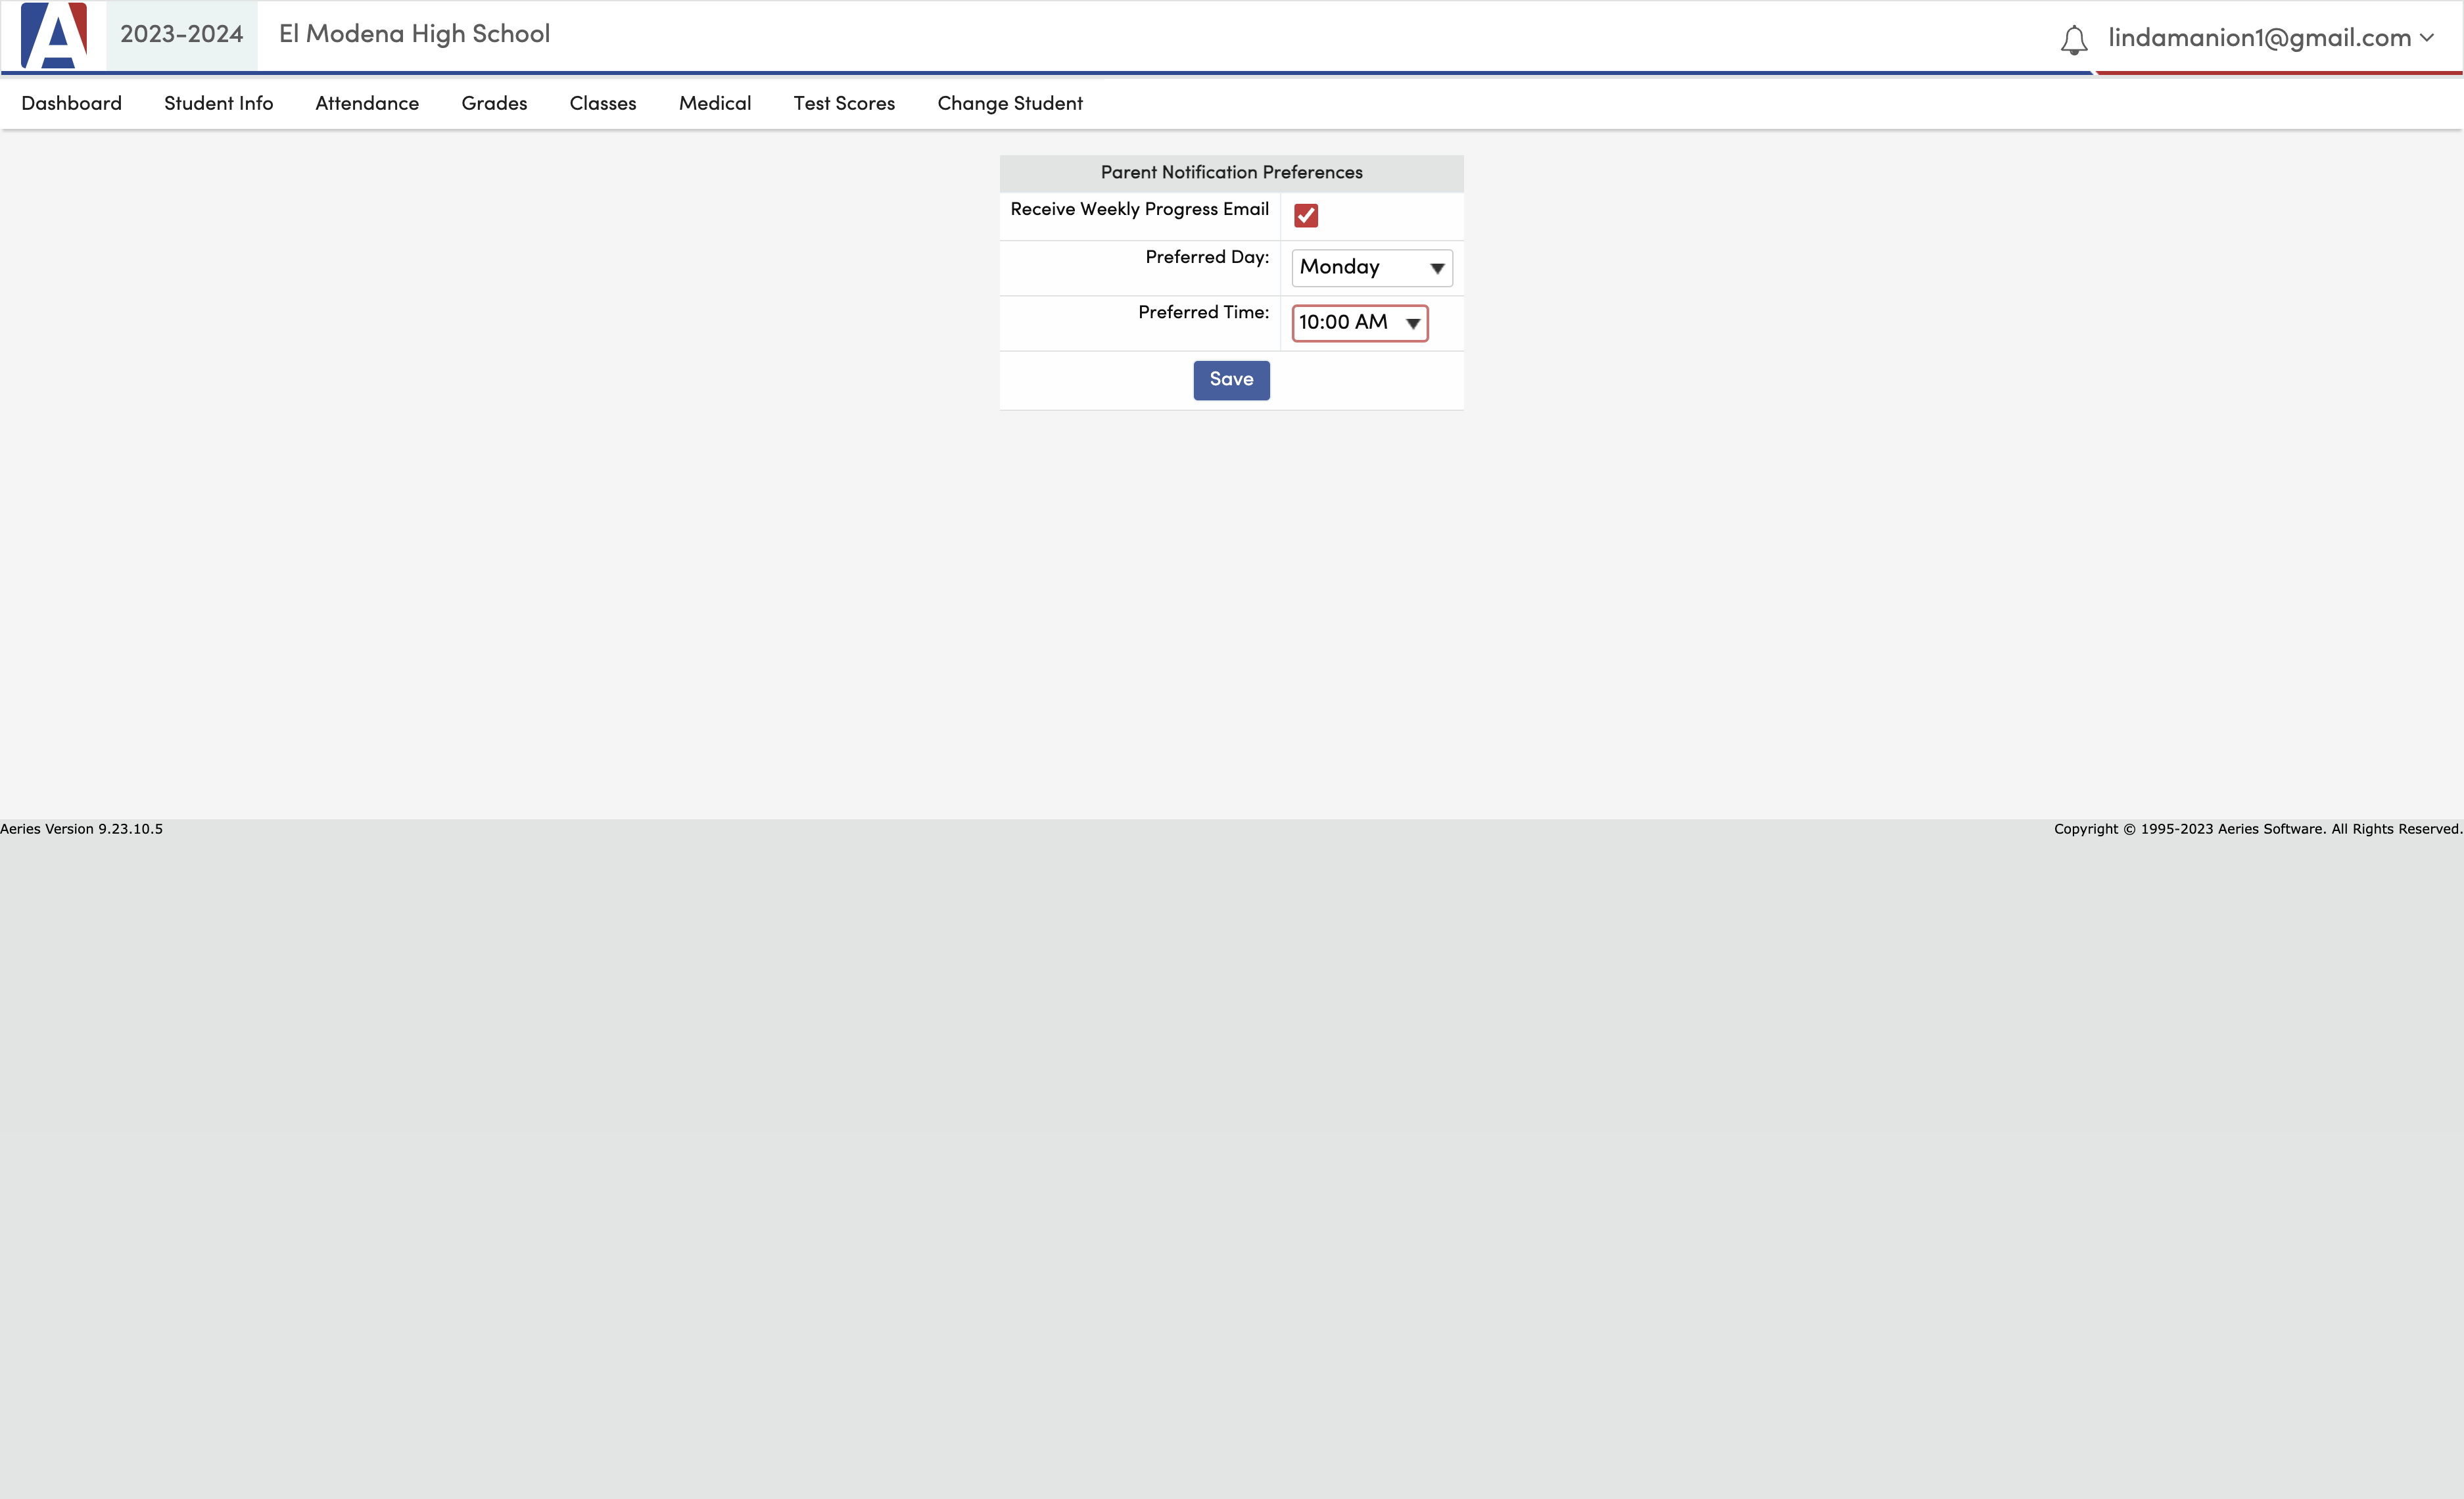Click the Aeries Version 9.23.10.5 text
2464x1499 pixels.
tap(81, 829)
